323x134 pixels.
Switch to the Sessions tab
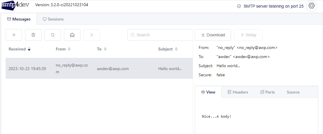(53, 19)
